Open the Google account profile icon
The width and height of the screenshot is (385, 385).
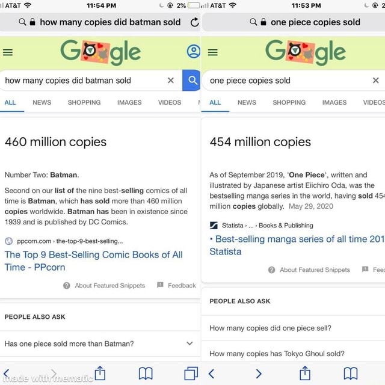tap(193, 52)
